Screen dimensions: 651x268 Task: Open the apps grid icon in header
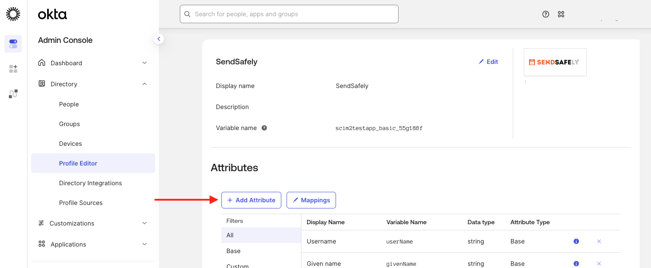pyautogui.click(x=561, y=14)
